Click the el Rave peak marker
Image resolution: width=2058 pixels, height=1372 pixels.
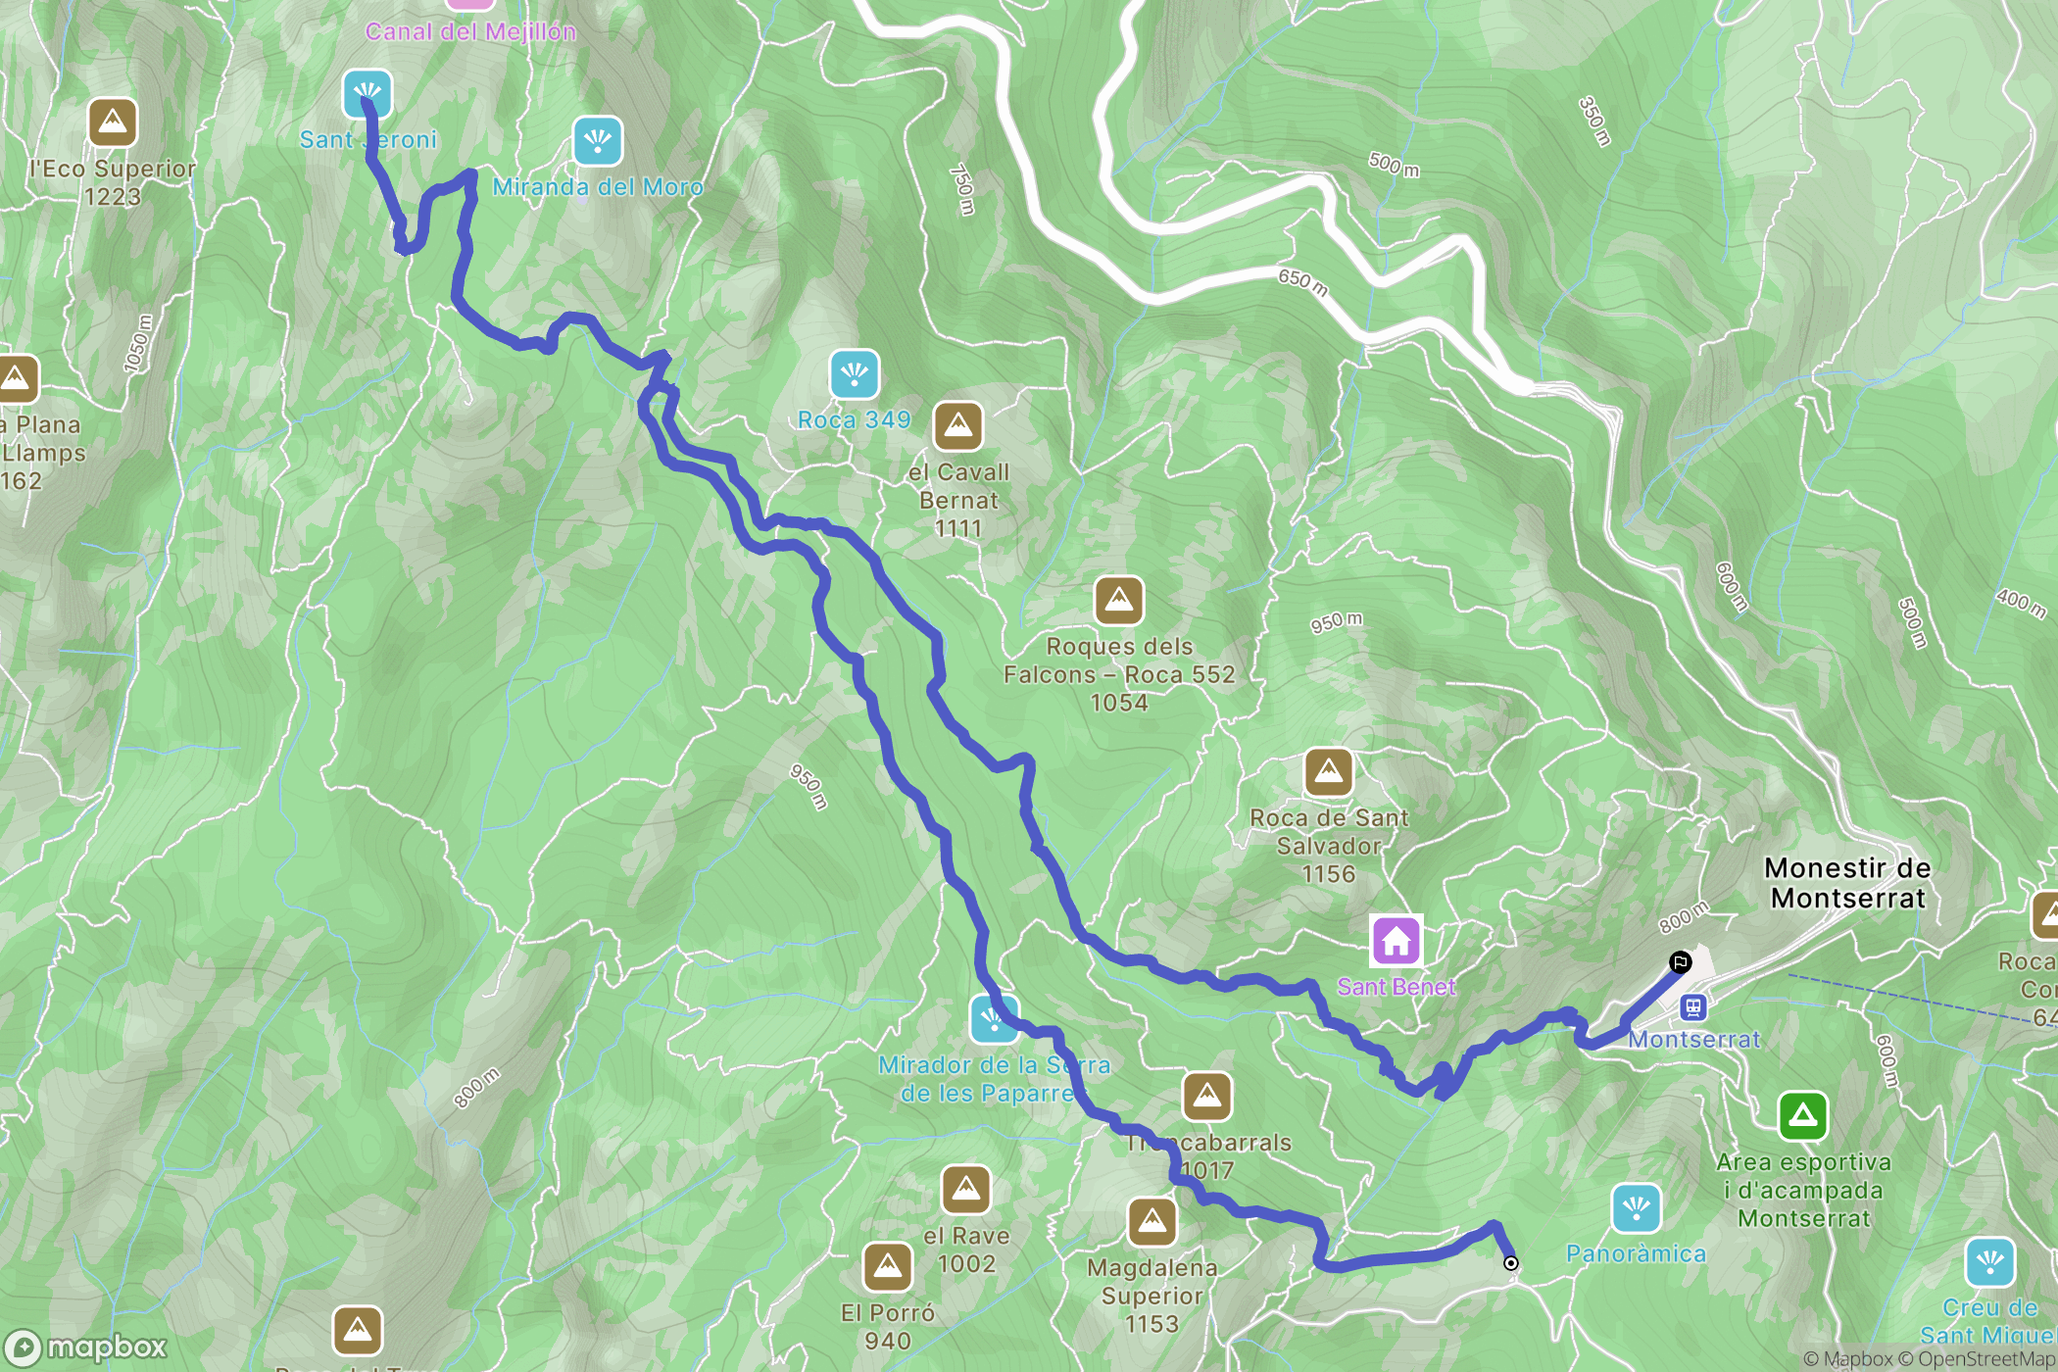point(966,1191)
